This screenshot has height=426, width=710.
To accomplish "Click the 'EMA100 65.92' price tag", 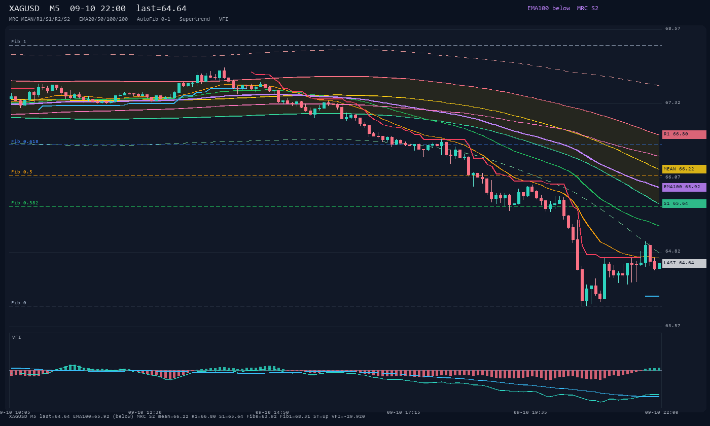I will 684,187.
